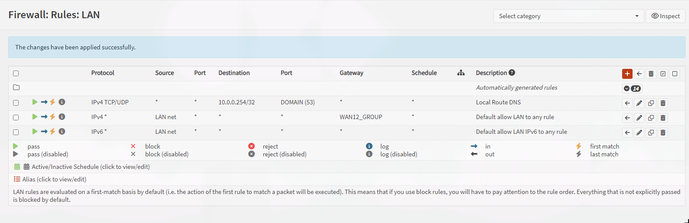Screen dimensions: 689x223
Task: Toggle logging on the IPv6 rule
Action: (62, 131)
